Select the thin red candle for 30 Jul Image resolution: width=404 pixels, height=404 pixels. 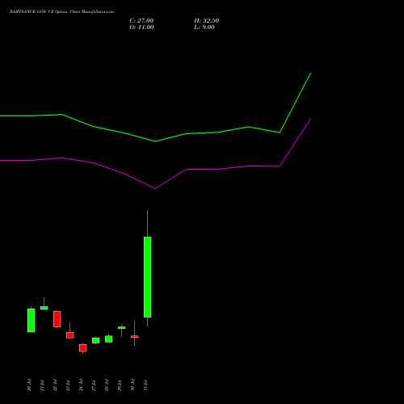coord(135,336)
